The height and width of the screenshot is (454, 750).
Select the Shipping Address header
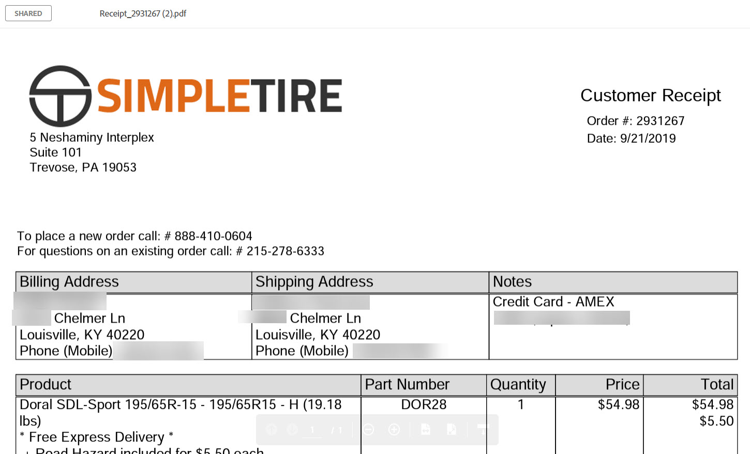(314, 282)
